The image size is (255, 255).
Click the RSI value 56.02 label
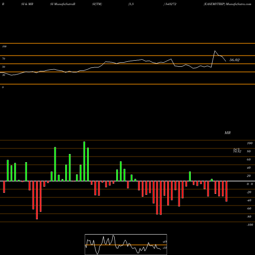click(x=235, y=60)
